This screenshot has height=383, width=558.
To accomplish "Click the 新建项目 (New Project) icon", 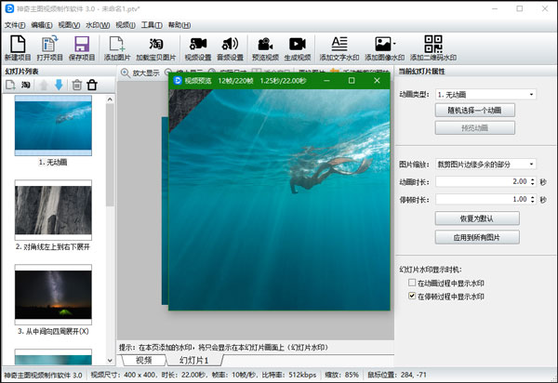I will coord(18,44).
